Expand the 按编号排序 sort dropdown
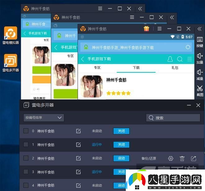The height and width of the screenshot is (191, 205). 44,118
